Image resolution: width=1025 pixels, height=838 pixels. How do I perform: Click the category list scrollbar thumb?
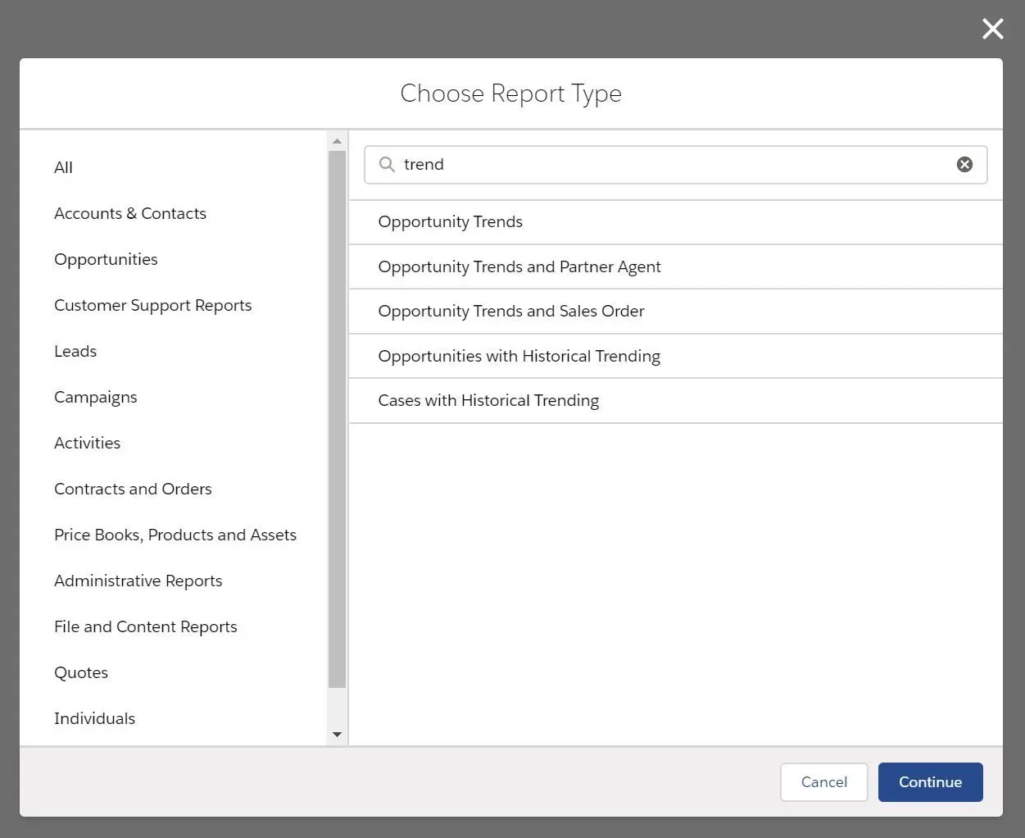coord(337,419)
